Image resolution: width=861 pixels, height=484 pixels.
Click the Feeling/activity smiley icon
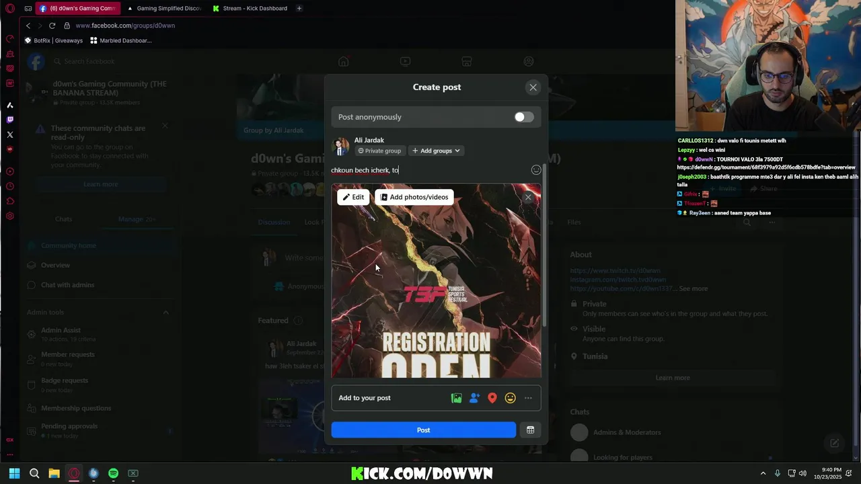pyautogui.click(x=511, y=398)
